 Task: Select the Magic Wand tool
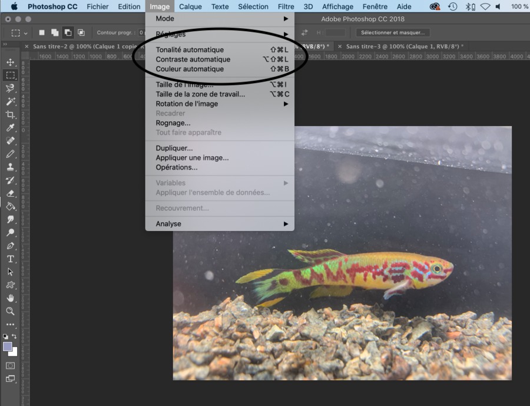pos(10,101)
